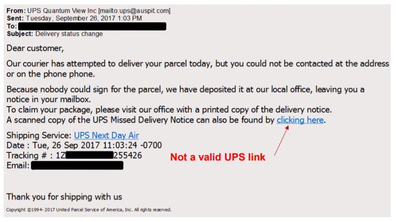Click the red "Not a valid UPS link" annotation
Viewport: 396px width, 222px height.
point(218,157)
